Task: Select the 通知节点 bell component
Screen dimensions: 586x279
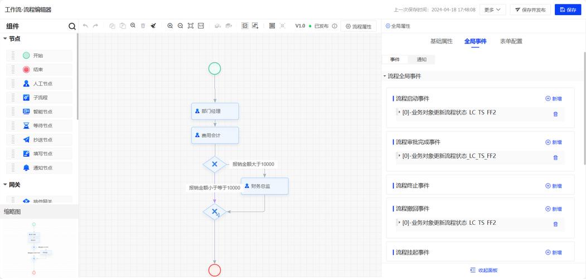Action: point(39,167)
